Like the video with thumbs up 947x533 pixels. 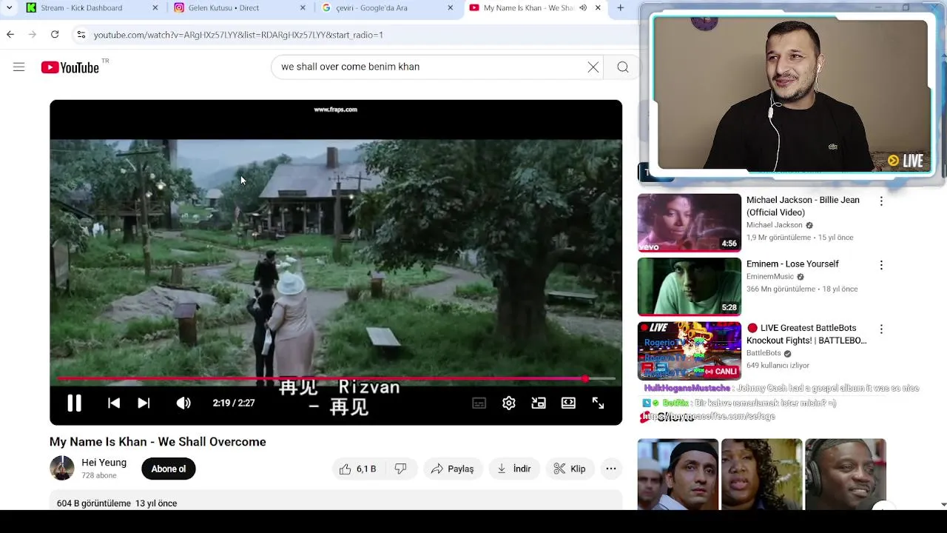pyautogui.click(x=359, y=469)
